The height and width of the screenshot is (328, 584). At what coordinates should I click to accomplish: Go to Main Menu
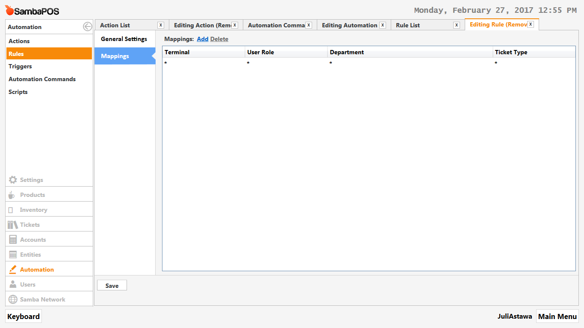[557, 316]
